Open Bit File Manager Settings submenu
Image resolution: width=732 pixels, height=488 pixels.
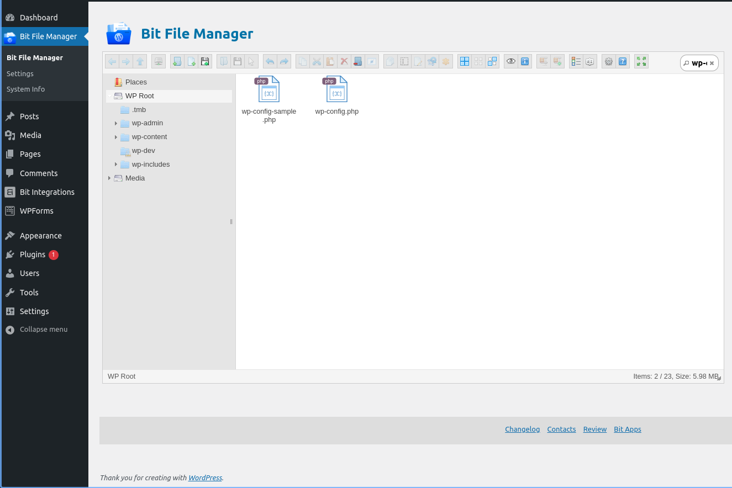pos(20,73)
